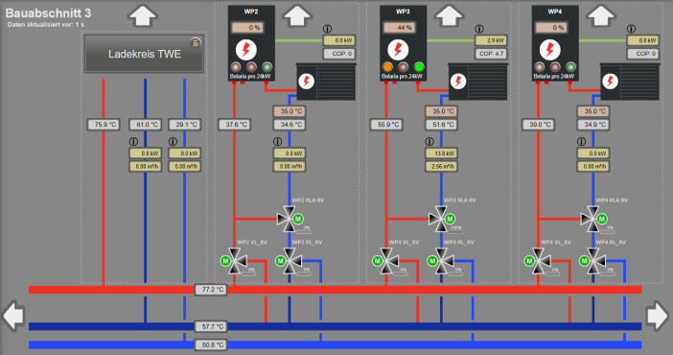673x355 pixels.
Task: Click the WP3 outdoor unit lightning icon
Action: [458, 82]
